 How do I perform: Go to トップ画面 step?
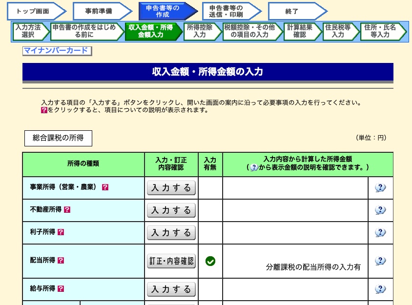[36, 11]
